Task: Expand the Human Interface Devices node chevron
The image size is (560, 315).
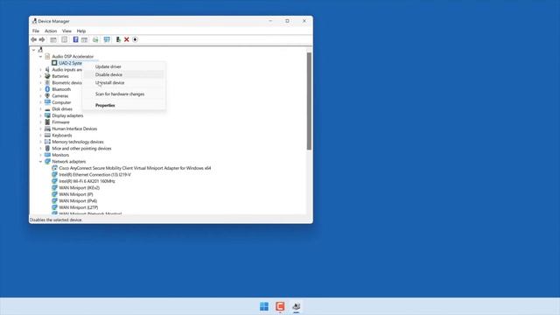Action: click(x=40, y=129)
